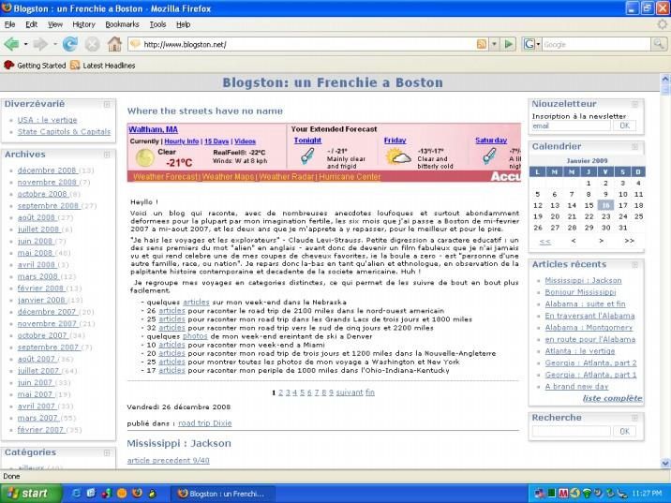Viewport: 671px width, 503px height.
Task: Click the Stop loading icon
Action: [92, 44]
